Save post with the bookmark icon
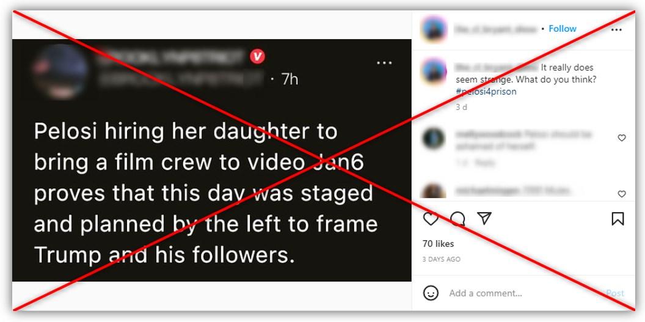Viewport: 645px width, 322px height. tap(618, 219)
